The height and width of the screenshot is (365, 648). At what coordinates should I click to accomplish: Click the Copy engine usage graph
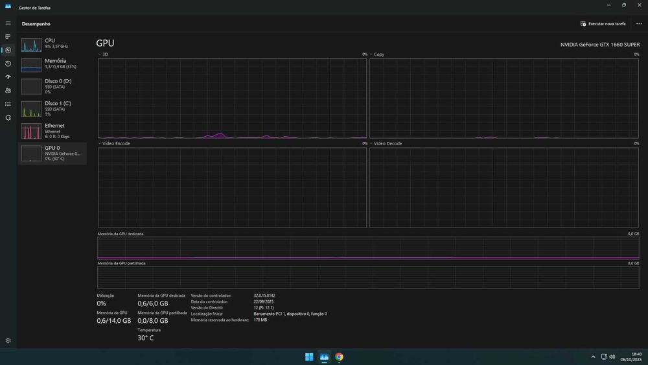tap(503, 99)
